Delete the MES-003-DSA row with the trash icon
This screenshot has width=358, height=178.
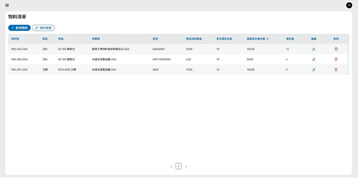click(336, 49)
